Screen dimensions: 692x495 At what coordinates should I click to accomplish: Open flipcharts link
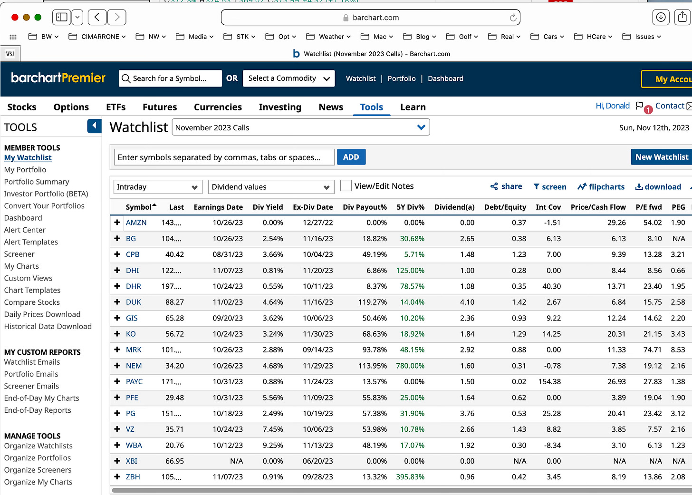601,187
